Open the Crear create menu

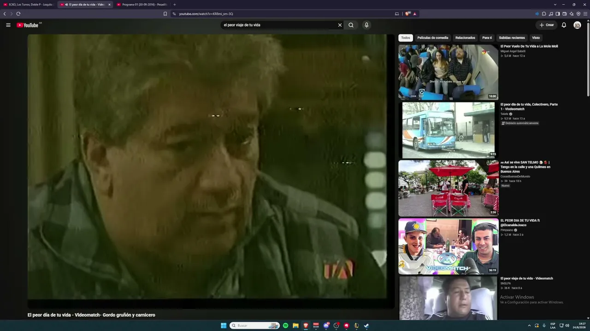[547, 25]
